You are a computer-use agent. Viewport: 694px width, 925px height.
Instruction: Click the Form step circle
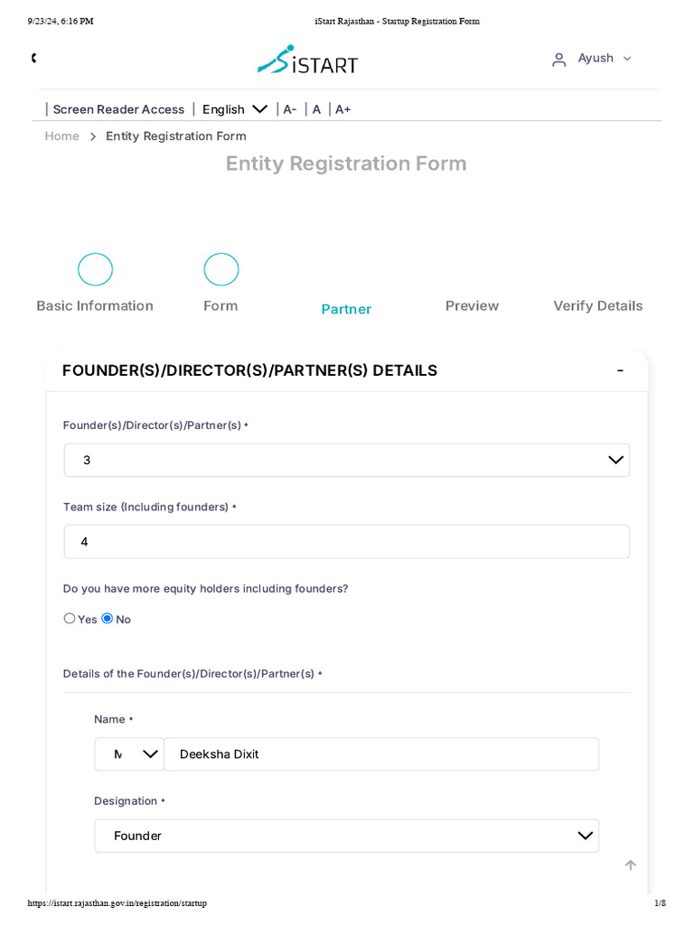point(220,269)
